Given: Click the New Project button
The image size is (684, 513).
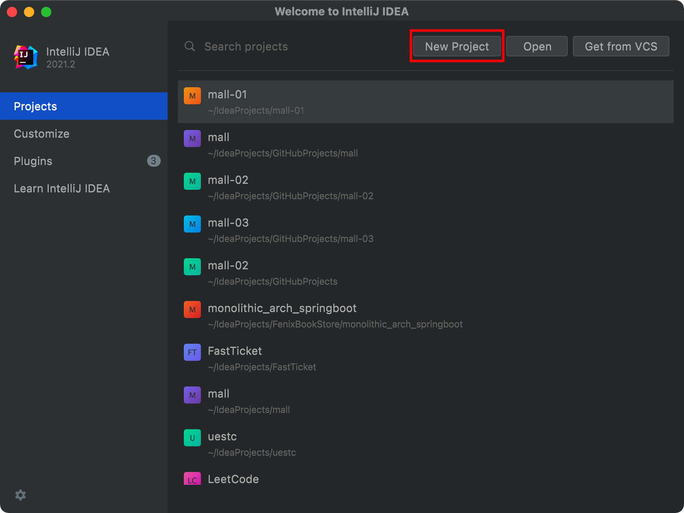Looking at the screenshot, I should (457, 46).
